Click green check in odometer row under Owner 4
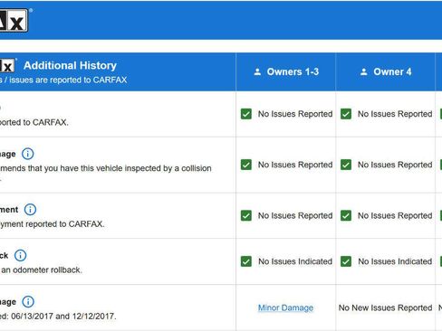Screen dimensions: 442x331 tap(346, 261)
